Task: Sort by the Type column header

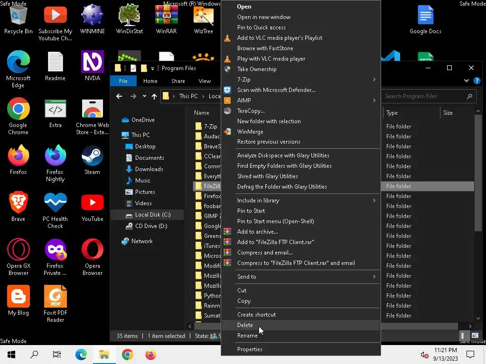Action: click(411, 113)
